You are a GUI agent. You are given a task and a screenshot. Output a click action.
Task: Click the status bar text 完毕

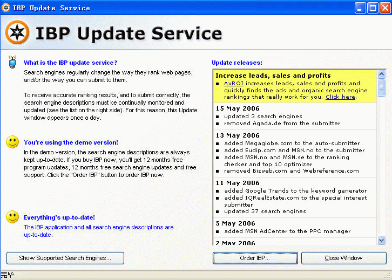coord(7,275)
